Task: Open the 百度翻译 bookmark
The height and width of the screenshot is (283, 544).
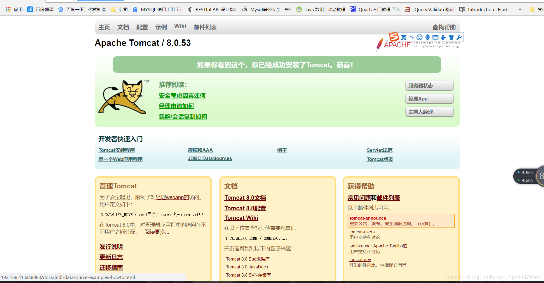Action: [x=40, y=9]
